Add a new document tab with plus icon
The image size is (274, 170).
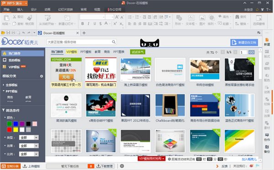click(x=84, y=33)
